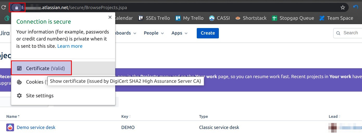362x137 pixels.
Task: Click the DEMO key cell
Action: pyautogui.click(x=128, y=127)
